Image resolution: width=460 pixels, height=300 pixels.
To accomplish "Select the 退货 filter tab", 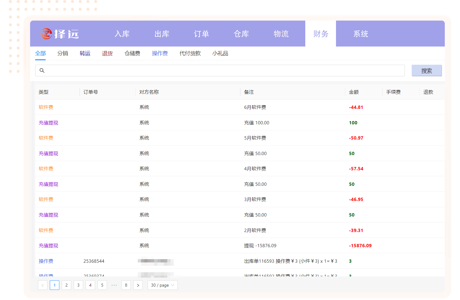I will pyautogui.click(x=107, y=53).
